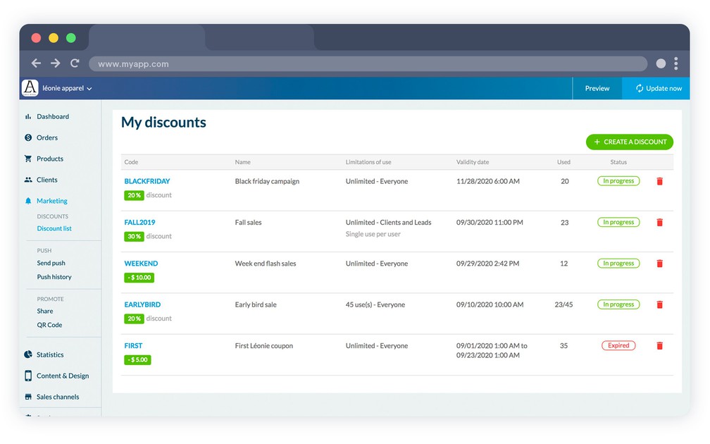
Task: Delete the FALL2019 discount with trash icon
Action: point(660,223)
